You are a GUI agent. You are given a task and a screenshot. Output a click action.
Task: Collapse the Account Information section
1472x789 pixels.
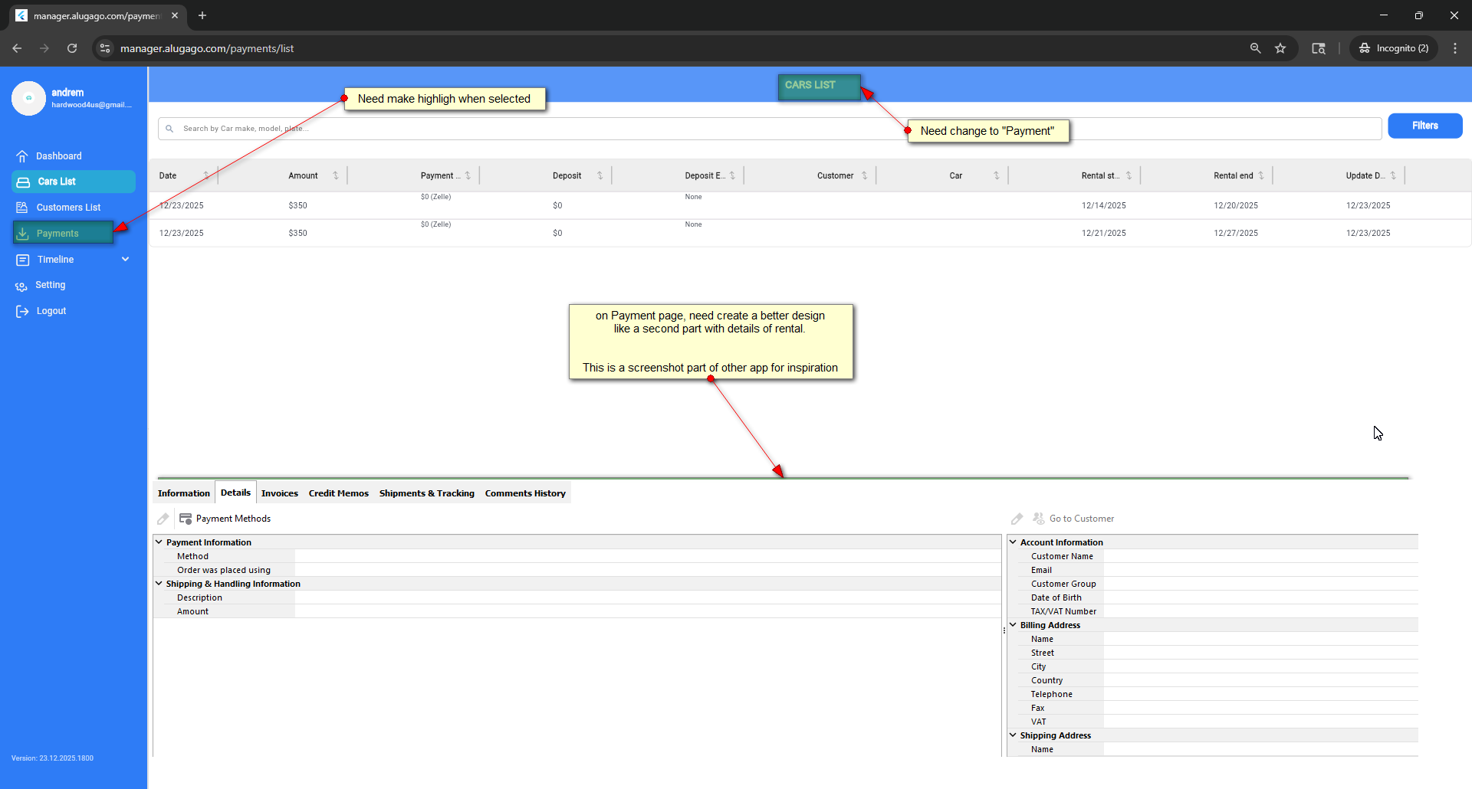coord(1013,542)
